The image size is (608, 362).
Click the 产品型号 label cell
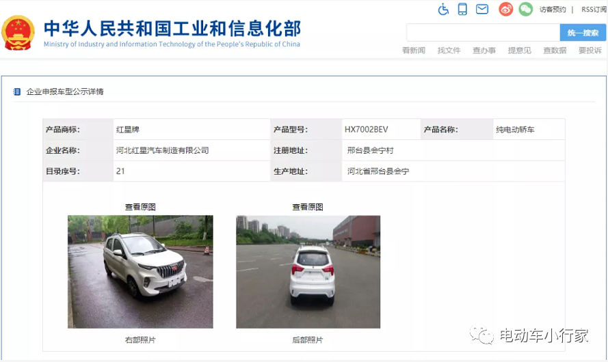point(306,130)
